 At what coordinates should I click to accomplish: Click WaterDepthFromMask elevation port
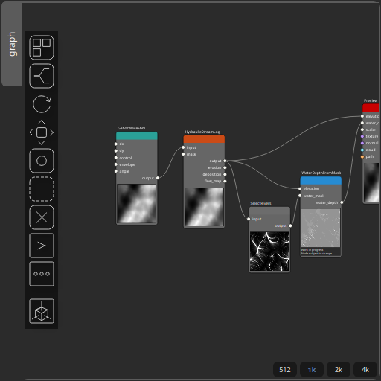click(300, 189)
